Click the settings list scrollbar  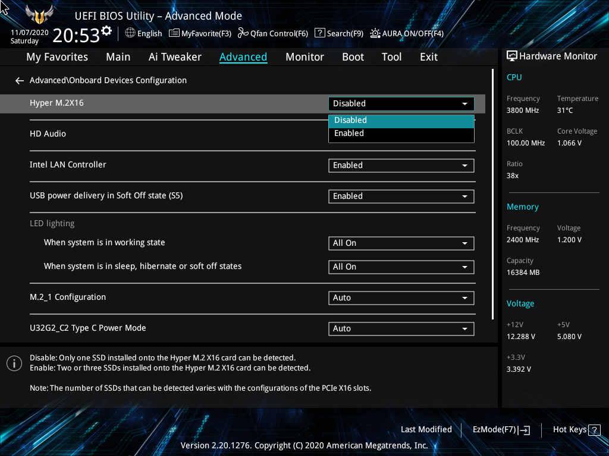(492, 194)
